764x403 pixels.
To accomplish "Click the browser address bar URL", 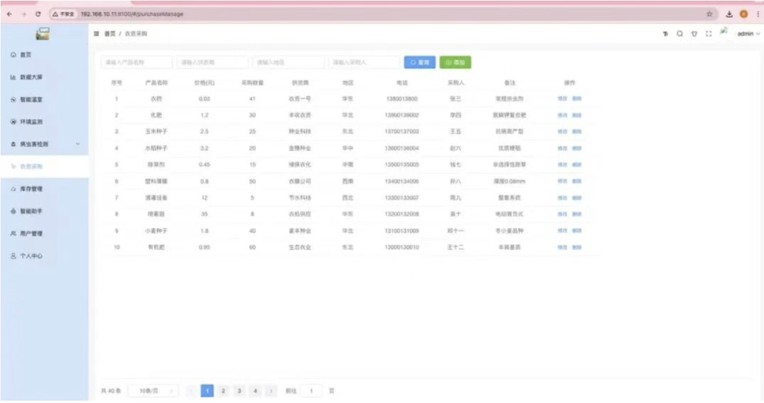I will (x=131, y=14).
